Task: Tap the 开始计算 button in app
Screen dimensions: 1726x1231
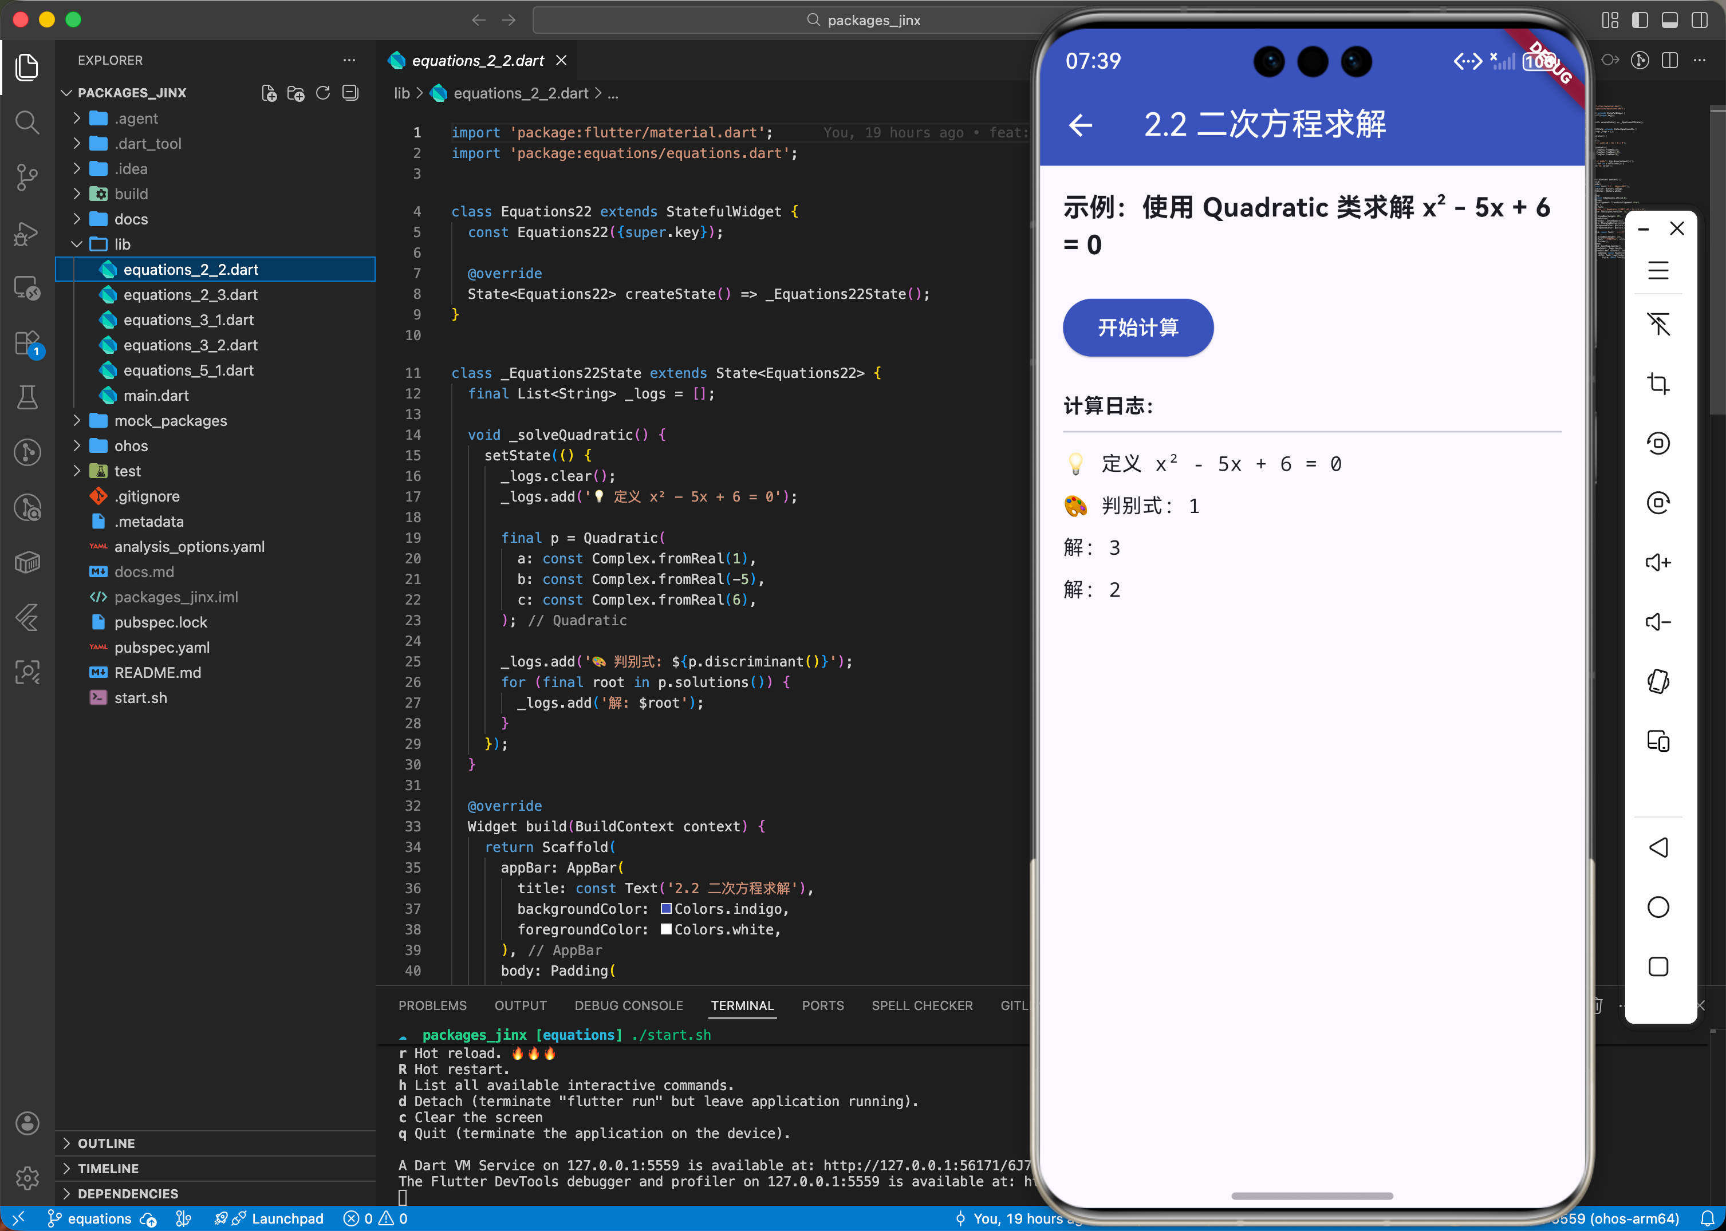Action: tap(1137, 328)
